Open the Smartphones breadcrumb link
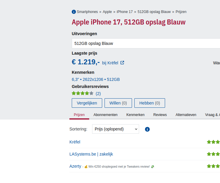 click(87, 12)
